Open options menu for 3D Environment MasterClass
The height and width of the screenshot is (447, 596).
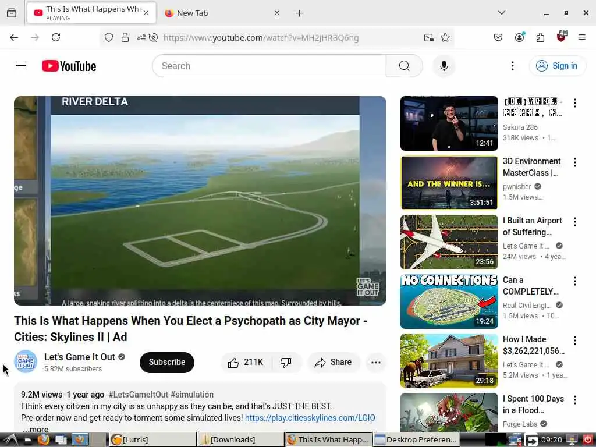(574, 162)
